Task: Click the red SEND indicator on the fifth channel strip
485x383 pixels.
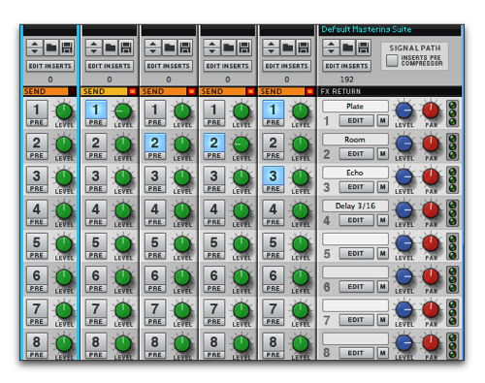Action: tap(309, 91)
